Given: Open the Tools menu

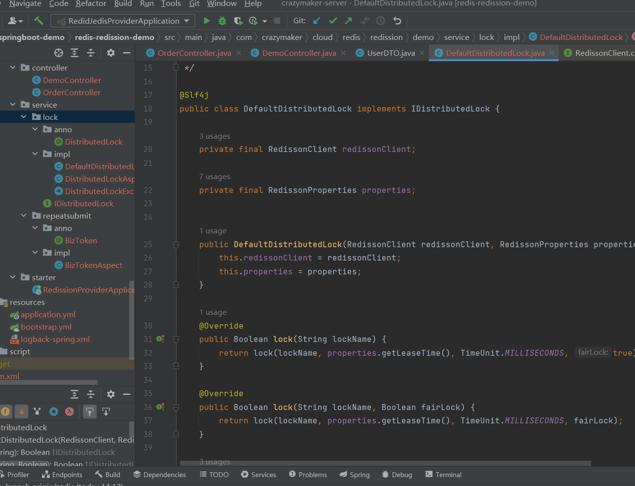Looking at the screenshot, I should [x=171, y=3].
